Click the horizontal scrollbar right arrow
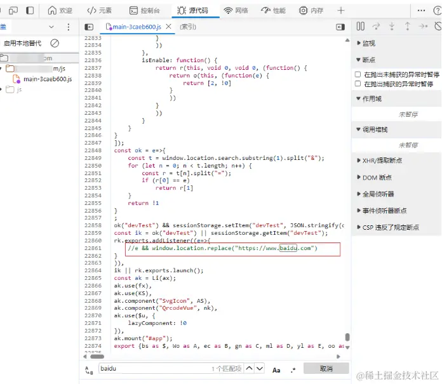 [338, 357]
